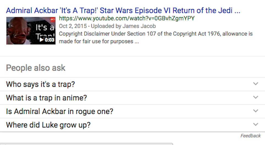Select the "Who says it's a trap?" question text
Image resolution: width=265 pixels, height=145 pixels.
[x=40, y=84]
